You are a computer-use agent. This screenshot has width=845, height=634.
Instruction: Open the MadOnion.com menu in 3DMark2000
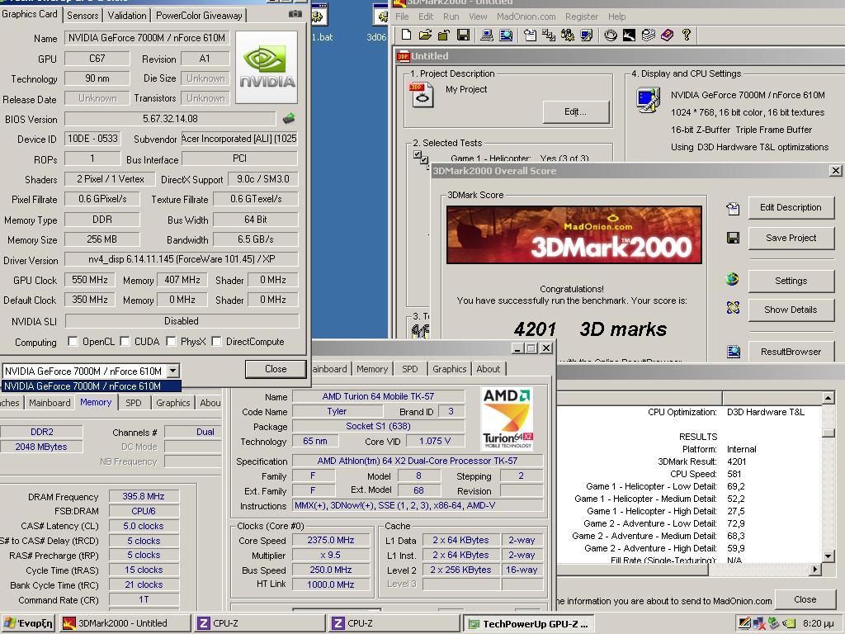[526, 17]
